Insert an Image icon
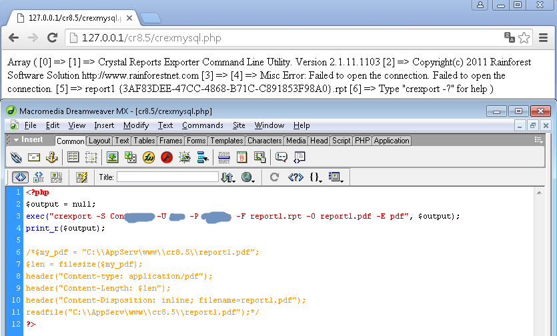The image size is (557, 336). [x=113, y=157]
